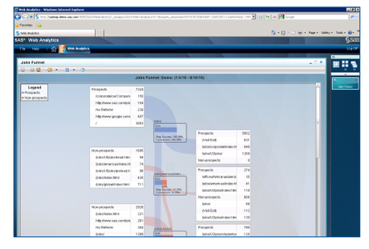369x249 pixels.
Task: Click the (Visit Exit) row valued 112
Action: tap(223, 211)
